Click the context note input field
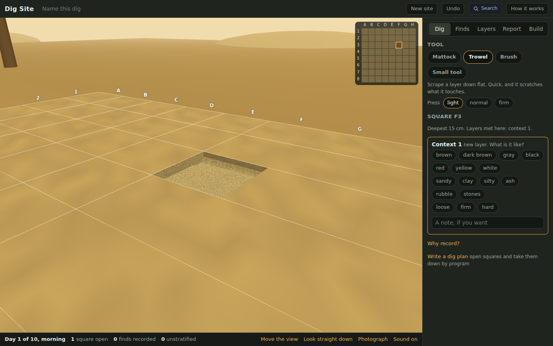The width and height of the screenshot is (553, 346). 487,223
